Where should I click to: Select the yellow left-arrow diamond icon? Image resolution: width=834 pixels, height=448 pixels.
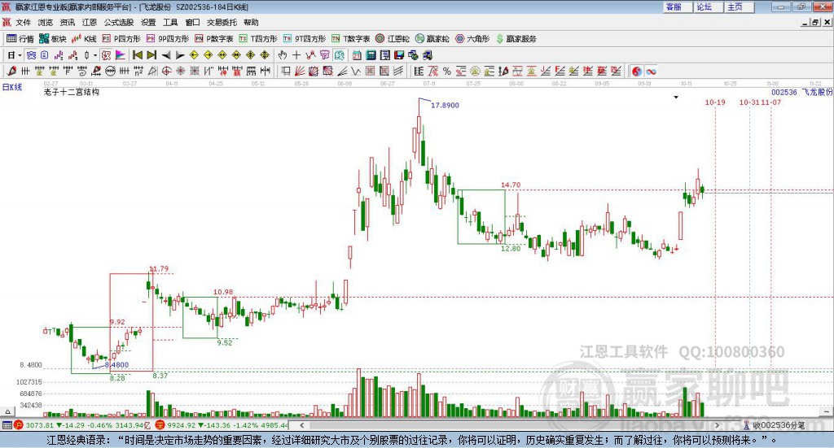click(194, 55)
